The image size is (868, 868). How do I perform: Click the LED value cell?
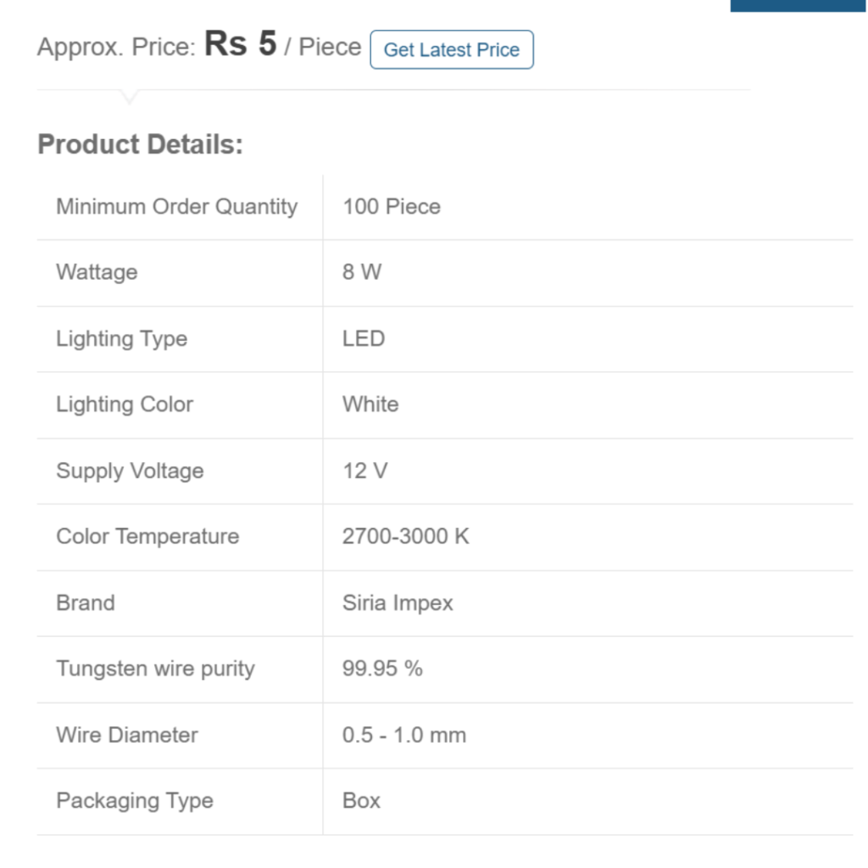click(364, 338)
